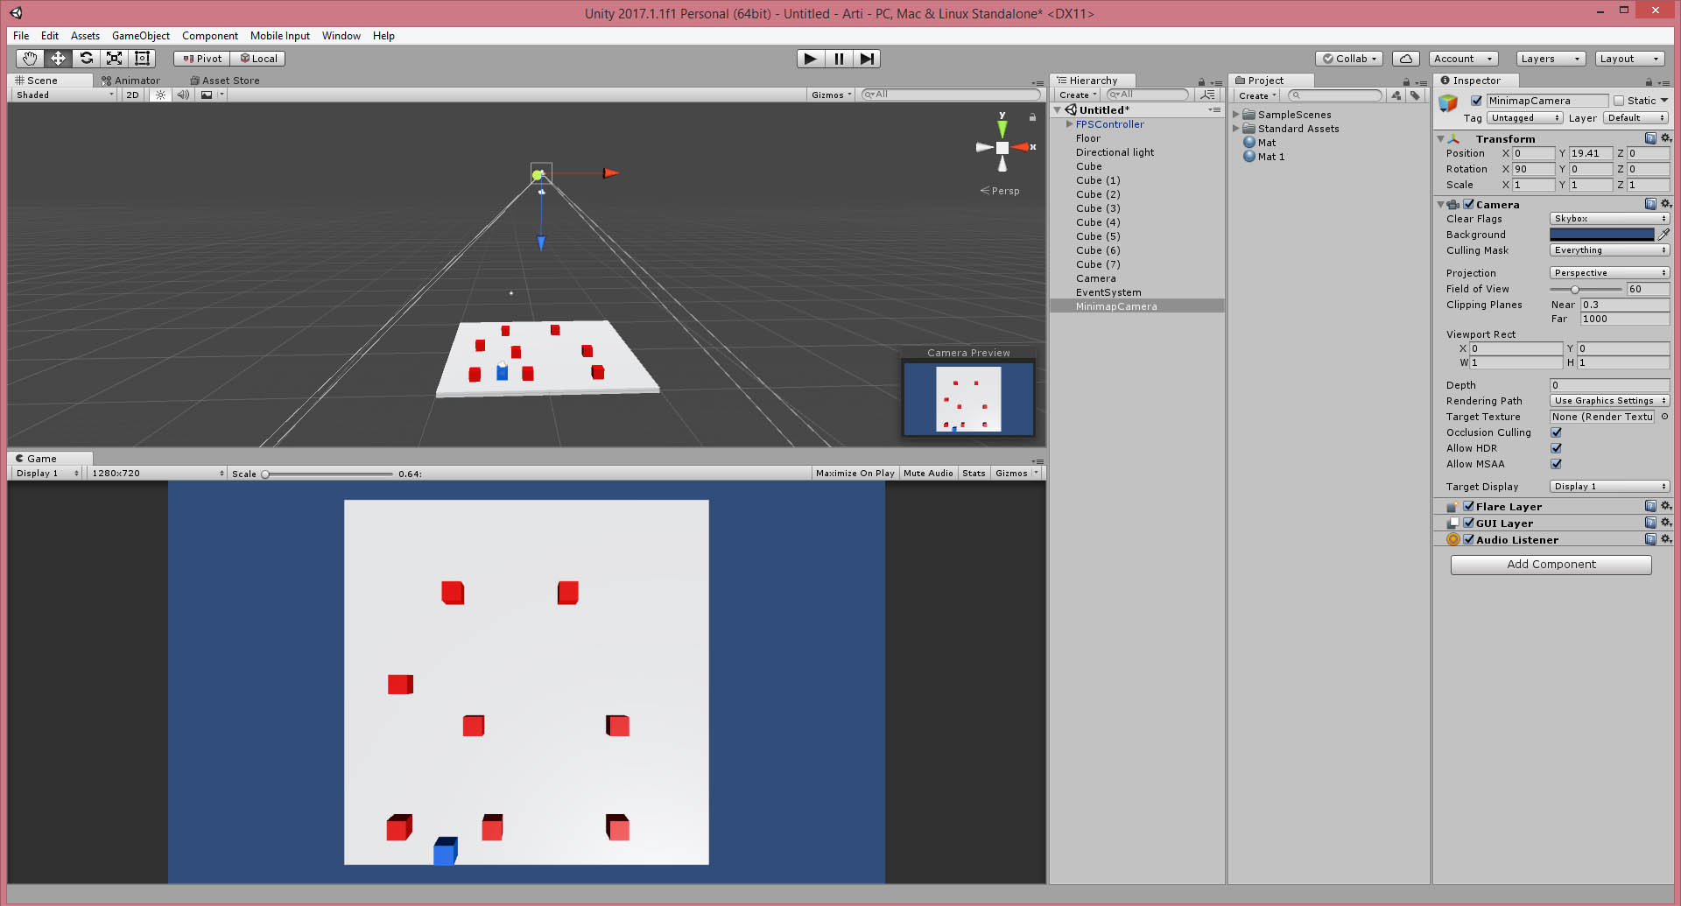
Task: Open the Culling Mask dropdown
Action: click(x=1609, y=250)
